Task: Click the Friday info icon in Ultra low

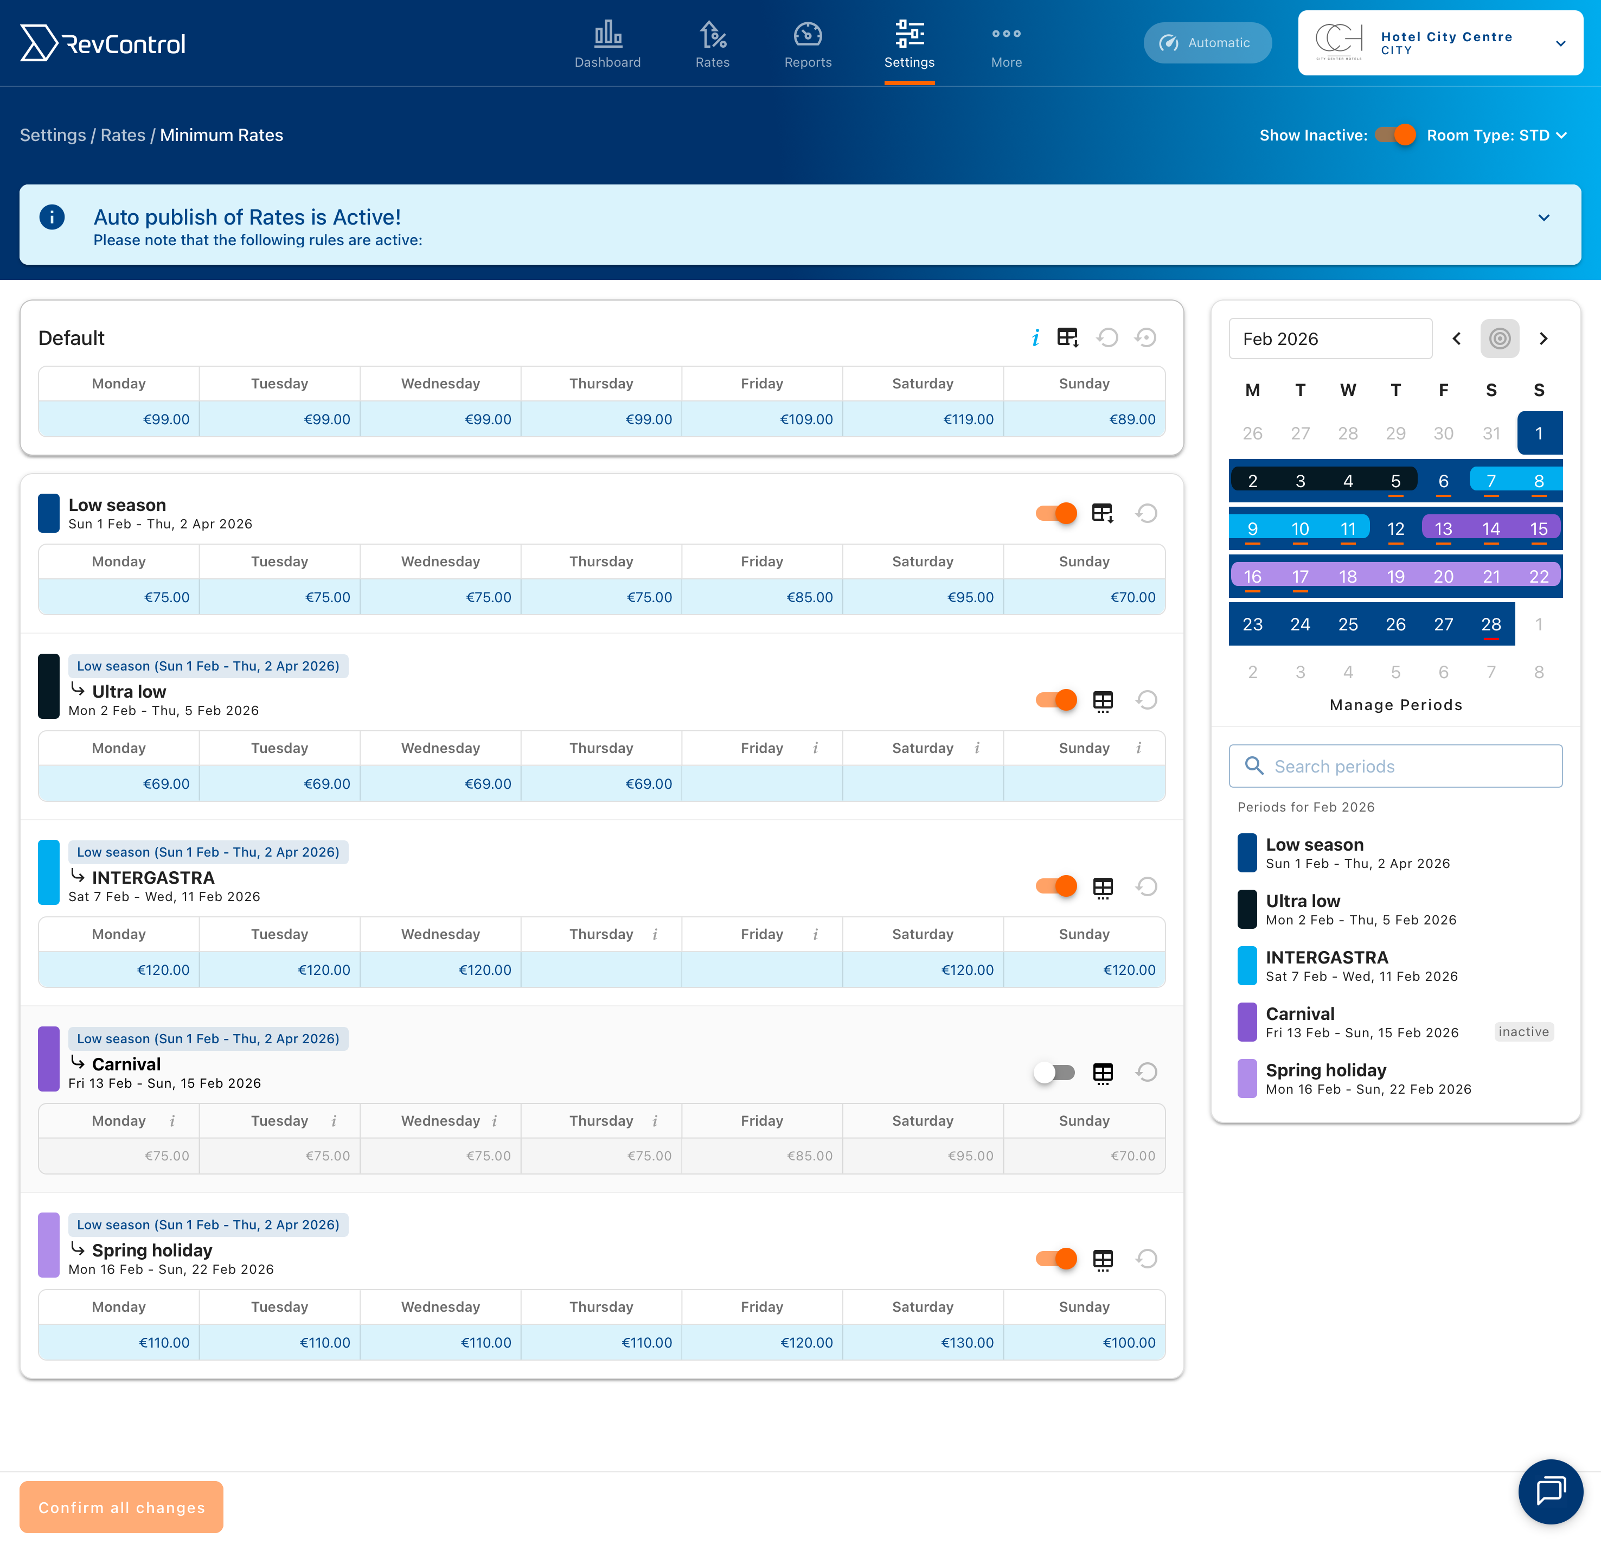Action: 815,748
